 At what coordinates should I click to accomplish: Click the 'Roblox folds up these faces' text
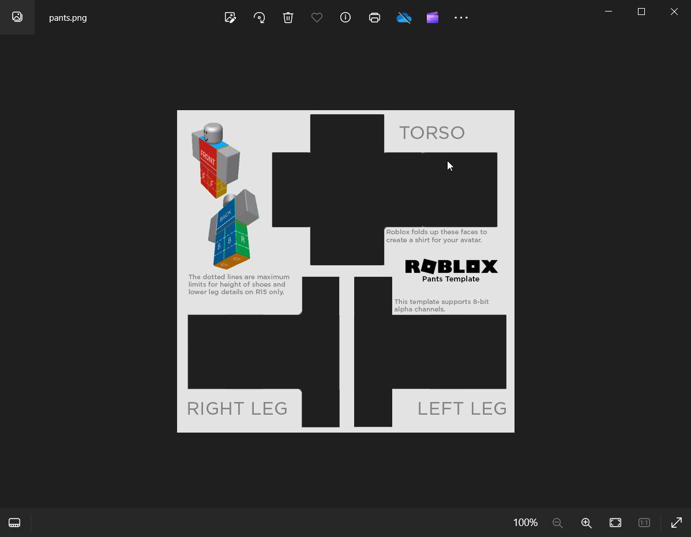coord(436,236)
